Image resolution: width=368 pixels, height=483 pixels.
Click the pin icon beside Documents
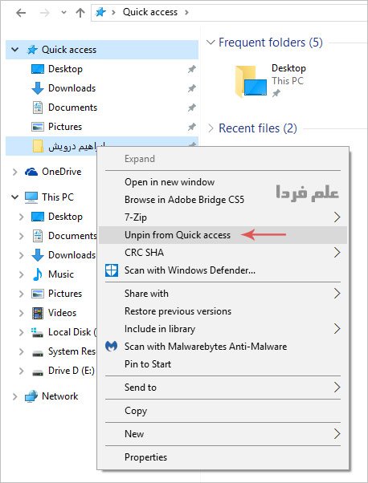[191, 108]
